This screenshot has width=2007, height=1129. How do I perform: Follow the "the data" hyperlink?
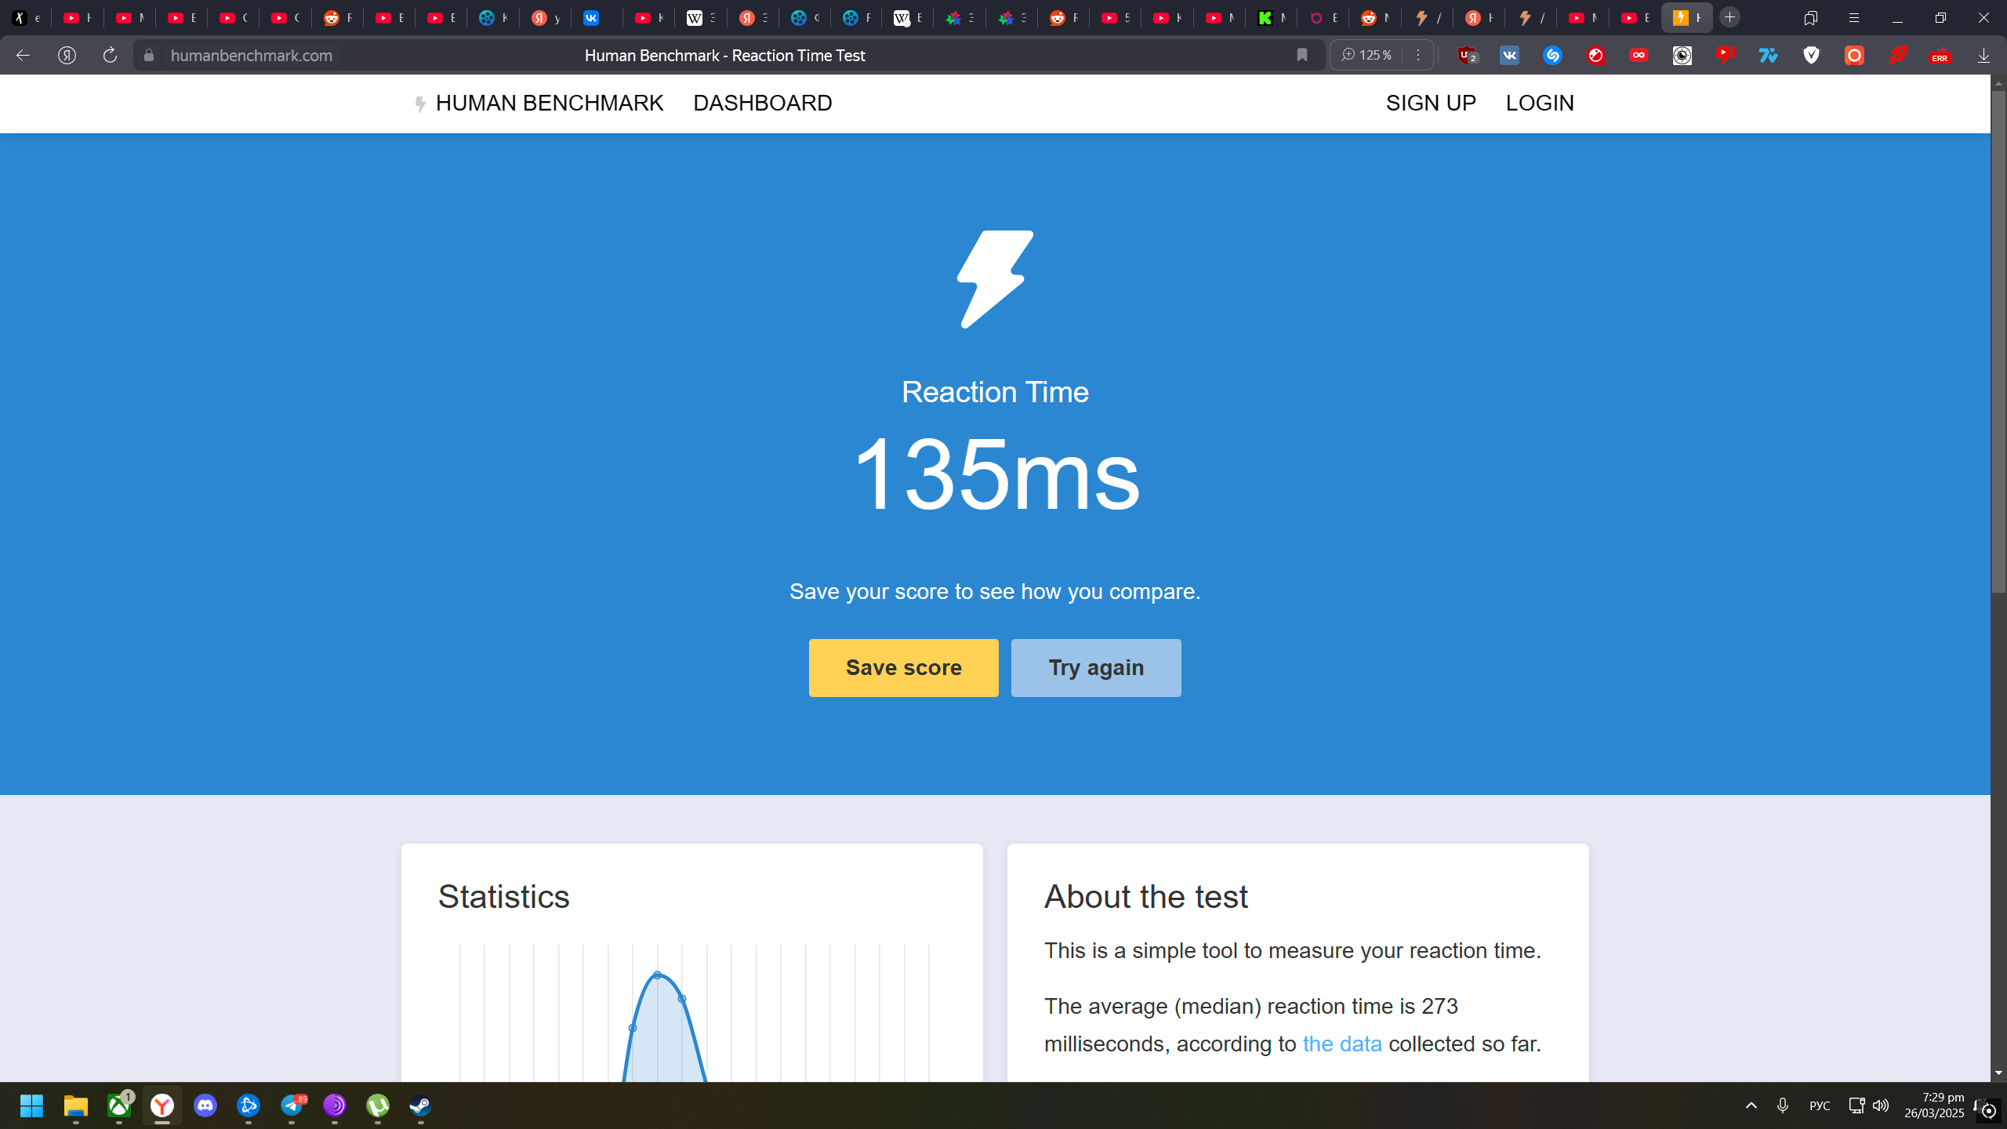1342,1044
